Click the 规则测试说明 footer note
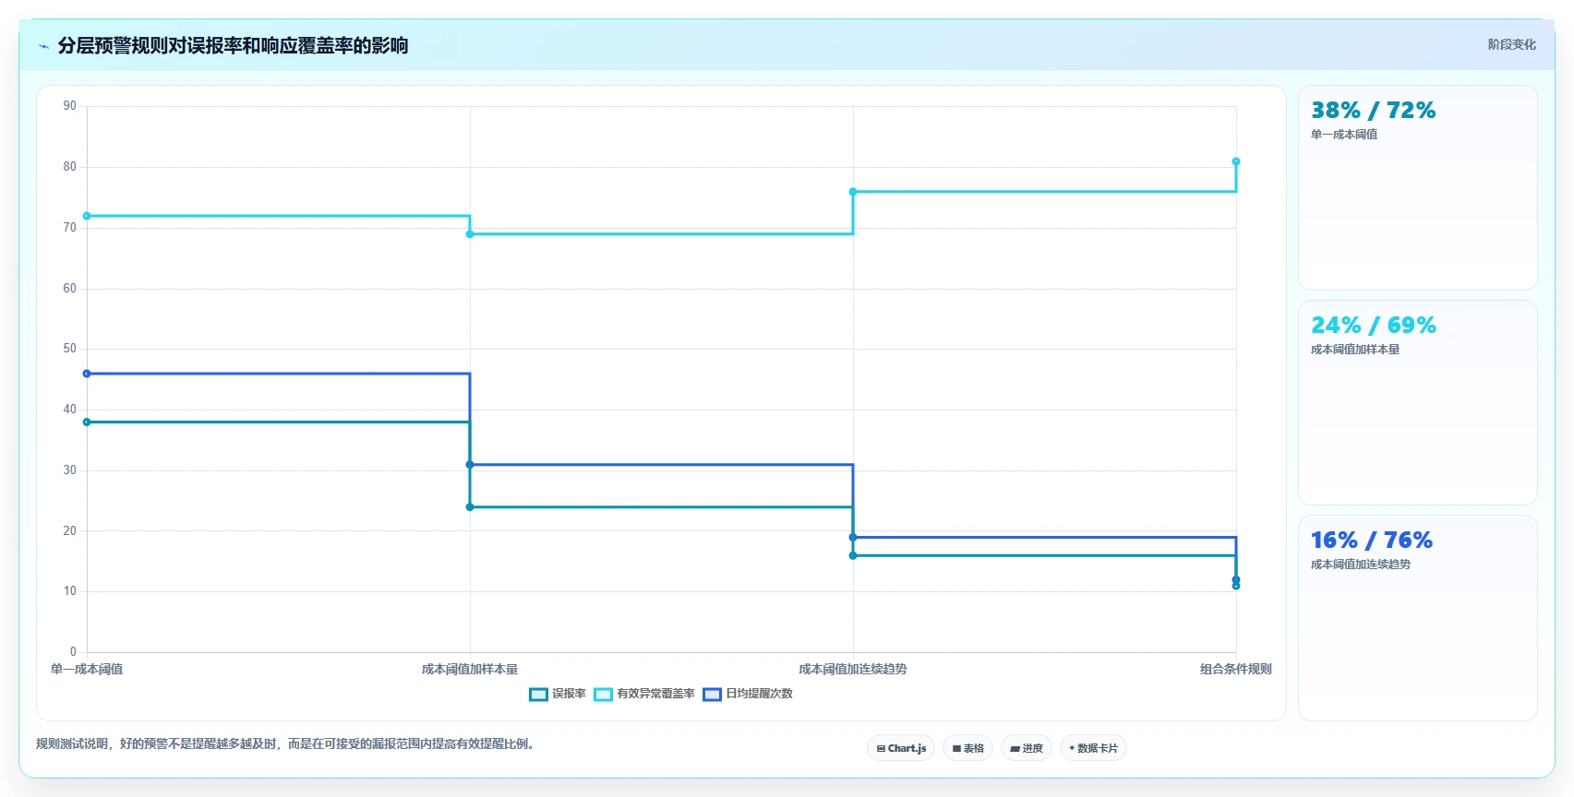 pyautogui.click(x=285, y=743)
